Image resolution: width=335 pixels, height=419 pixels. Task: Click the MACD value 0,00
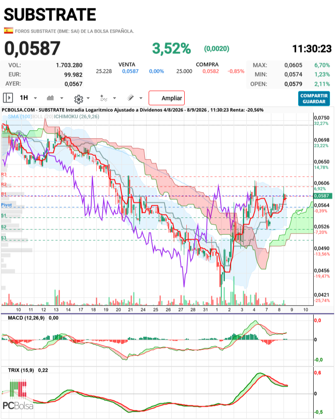tap(54, 318)
